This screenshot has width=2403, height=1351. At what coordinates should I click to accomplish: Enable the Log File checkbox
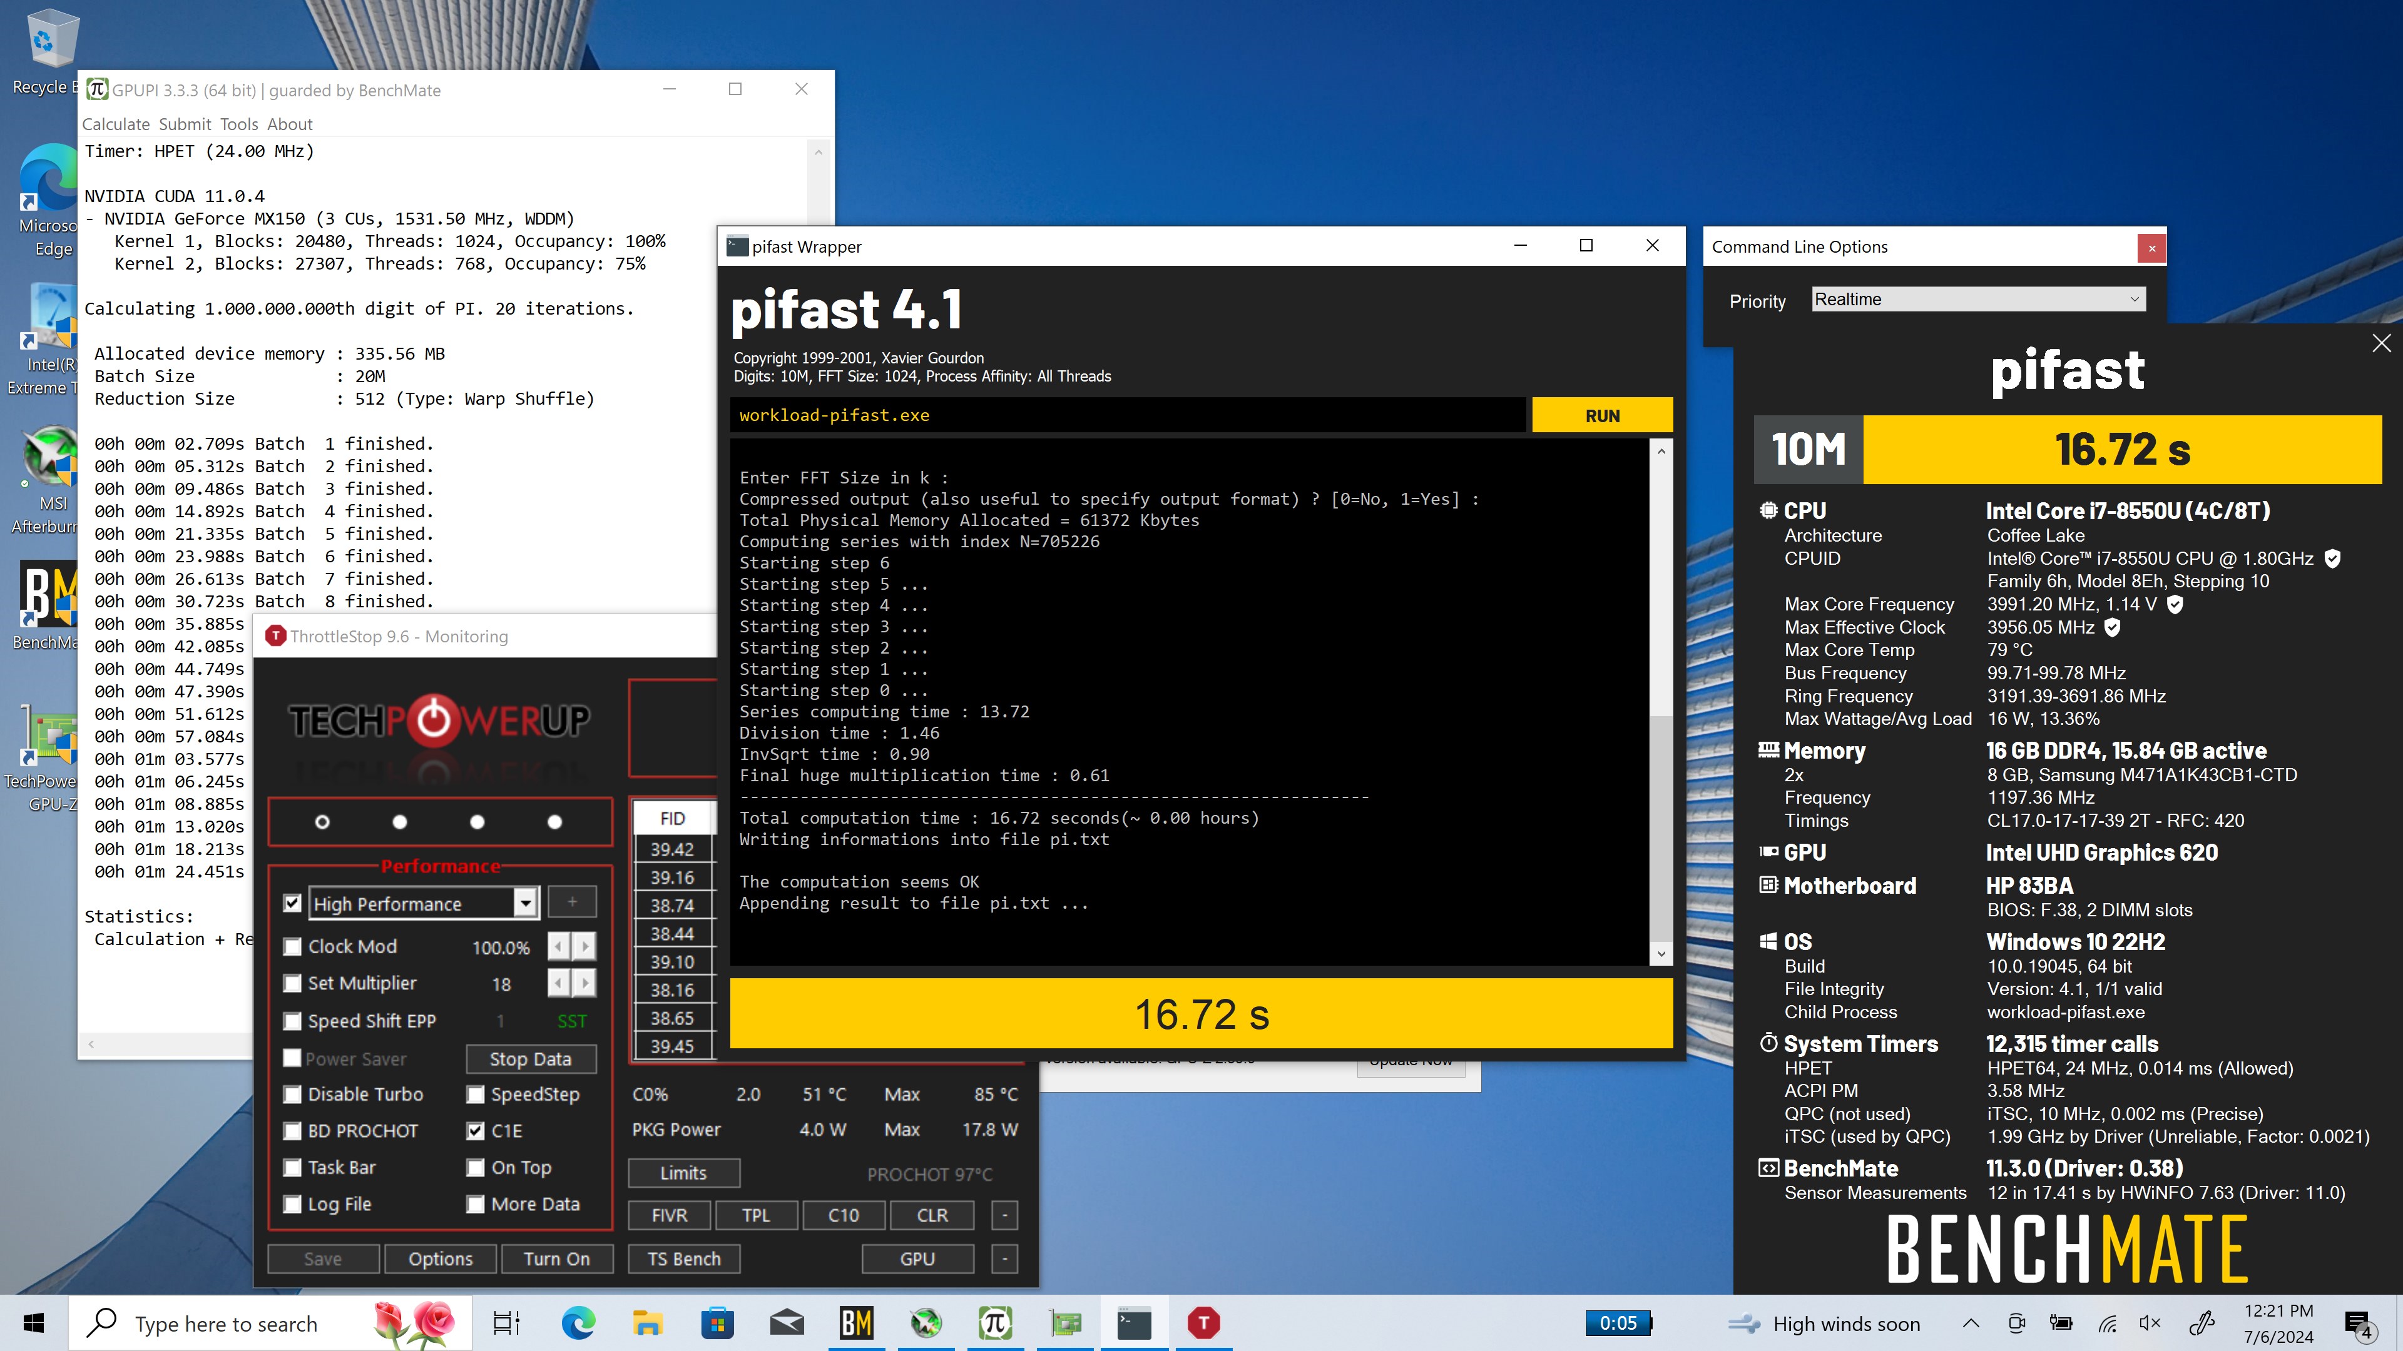tap(292, 1205)
